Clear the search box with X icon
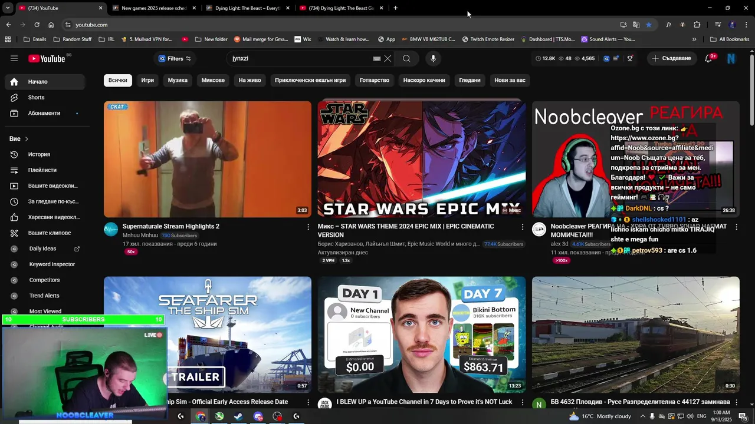 pos(388,58)
